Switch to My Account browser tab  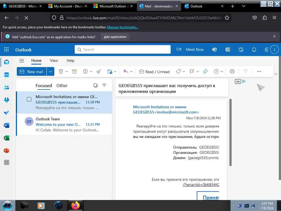[x=68, y=6]
